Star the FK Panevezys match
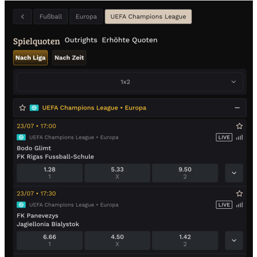 [x=240, y=194]
